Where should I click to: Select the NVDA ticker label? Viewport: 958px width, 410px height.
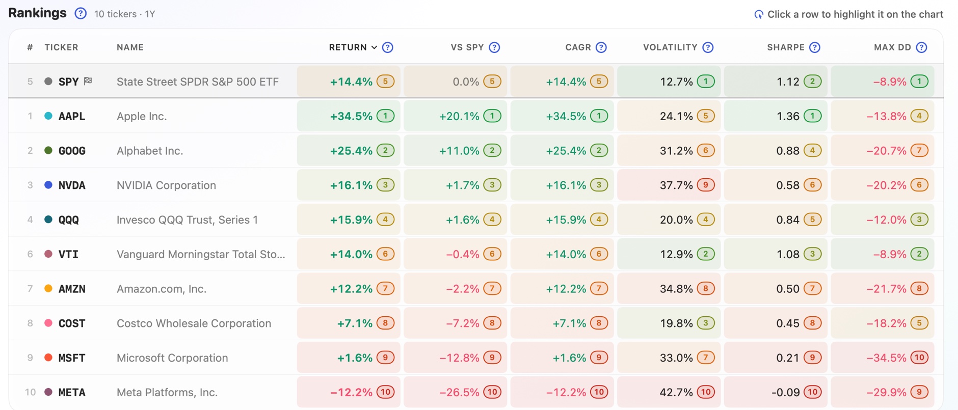click(72, 185)
